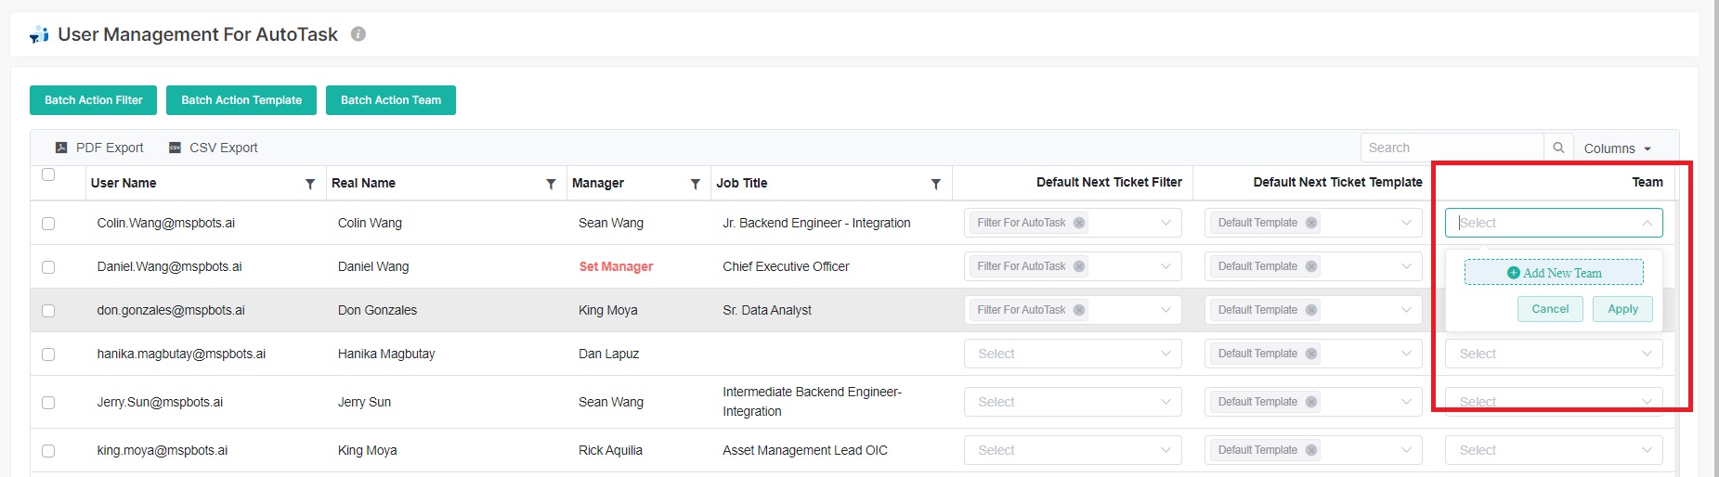Click the PDF Export icon
This screenshot has height=477, width=1719.
[x=61, y=148]
